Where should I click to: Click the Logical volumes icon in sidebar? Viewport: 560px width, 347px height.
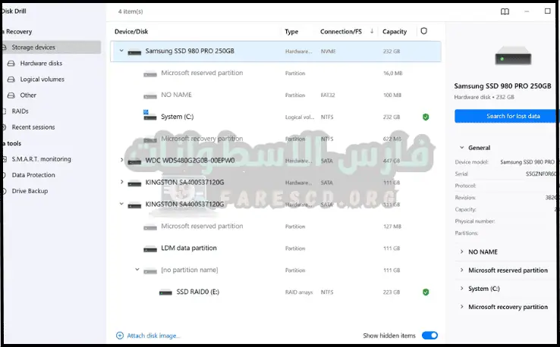11,80
